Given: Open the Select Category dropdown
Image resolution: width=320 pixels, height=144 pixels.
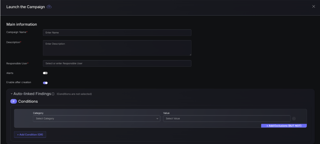Looking at the screenshot, I should click(96, 118).
